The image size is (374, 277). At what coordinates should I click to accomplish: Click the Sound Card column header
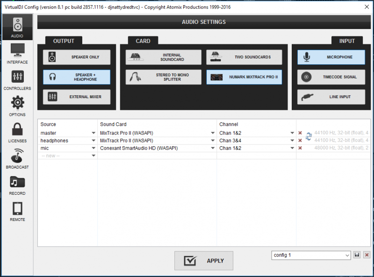coord(113,124)
